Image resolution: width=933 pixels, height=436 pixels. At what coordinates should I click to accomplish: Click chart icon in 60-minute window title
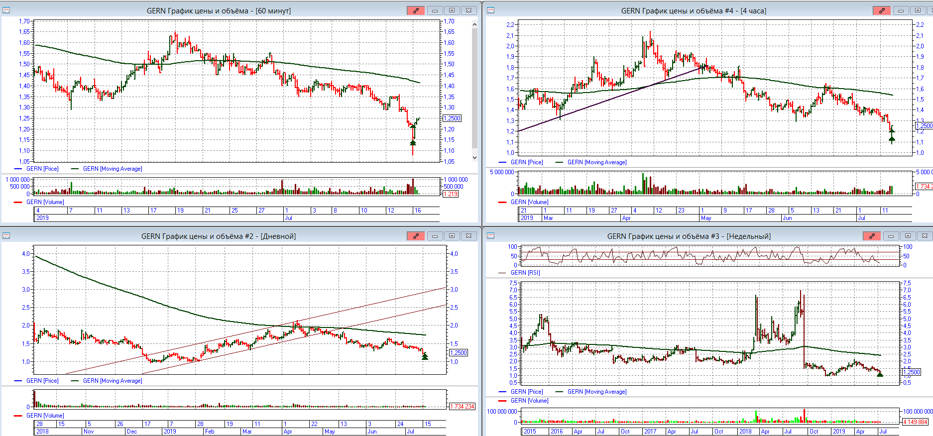tap(6, 10)
